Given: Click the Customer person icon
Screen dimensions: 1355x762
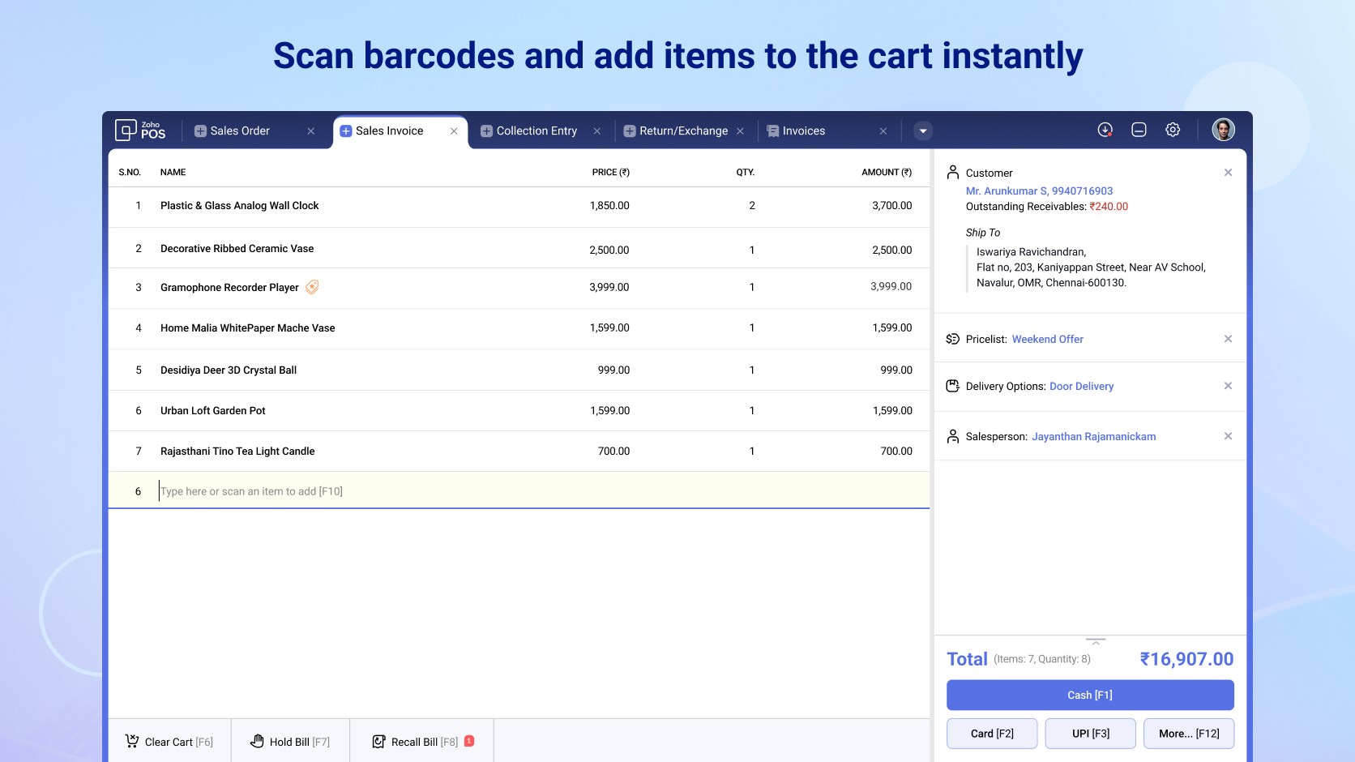Looking at the screenshot, I should coord(953,172).
